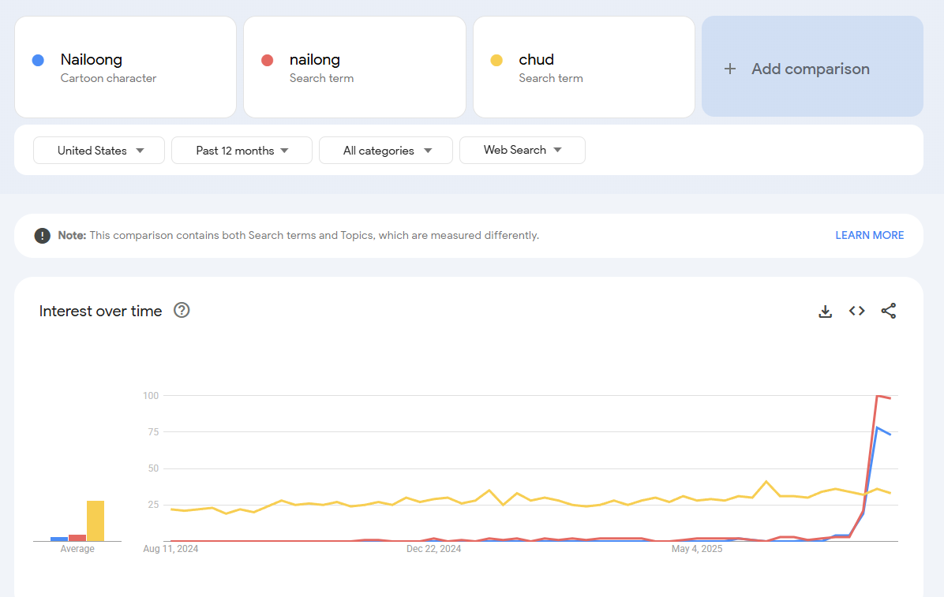Click the 25 value on the y-axis

(154, 505)
